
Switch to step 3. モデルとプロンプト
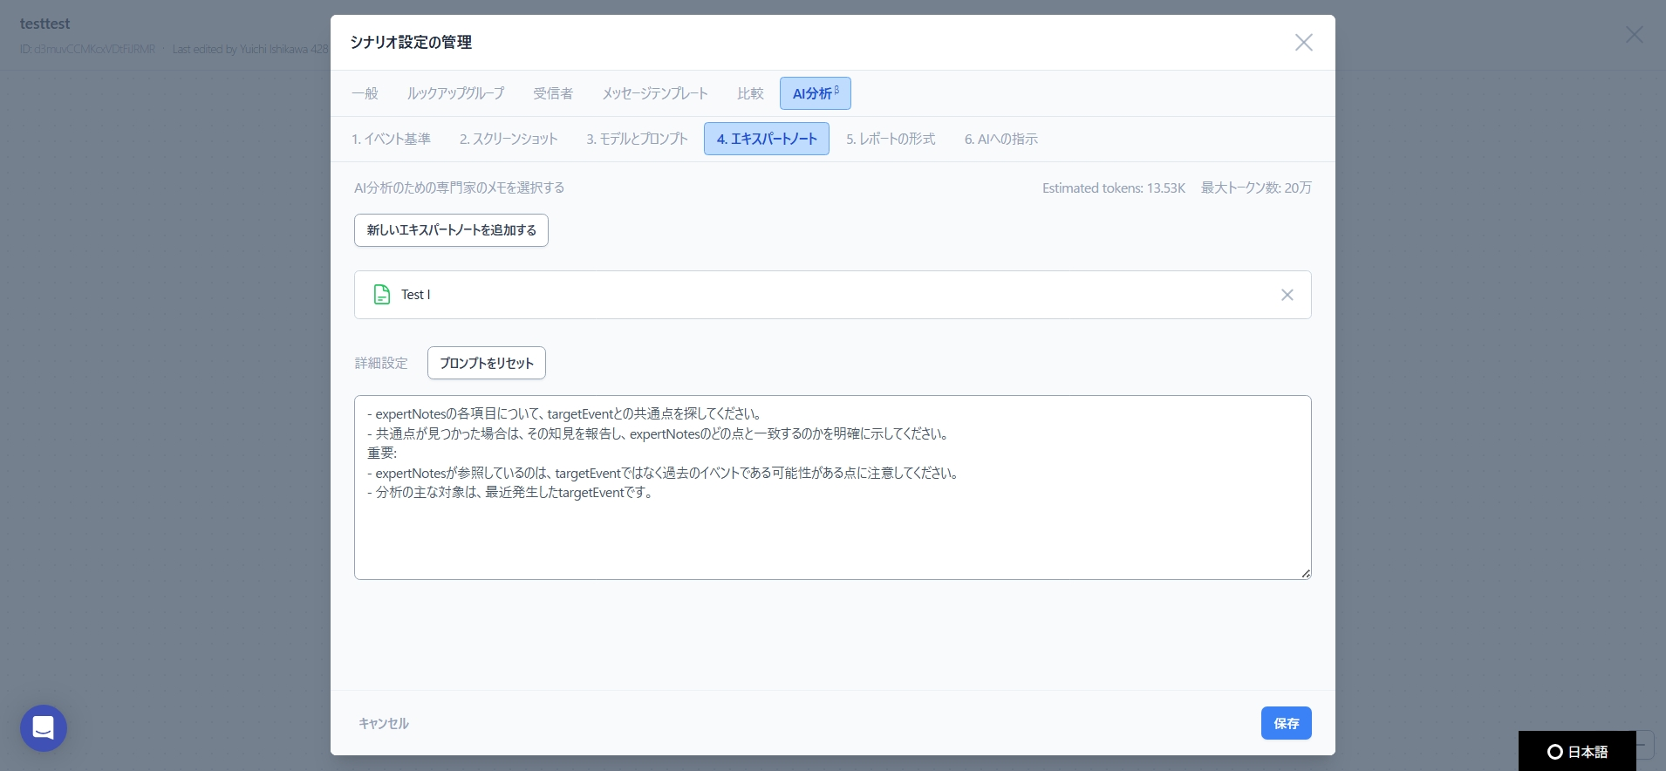[637, 139]
